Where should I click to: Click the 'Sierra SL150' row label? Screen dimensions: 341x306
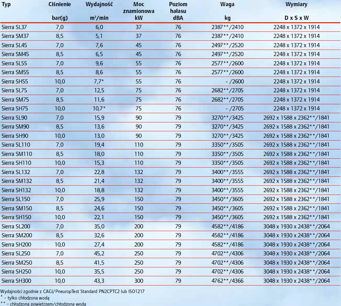click(x=16, y=199)
